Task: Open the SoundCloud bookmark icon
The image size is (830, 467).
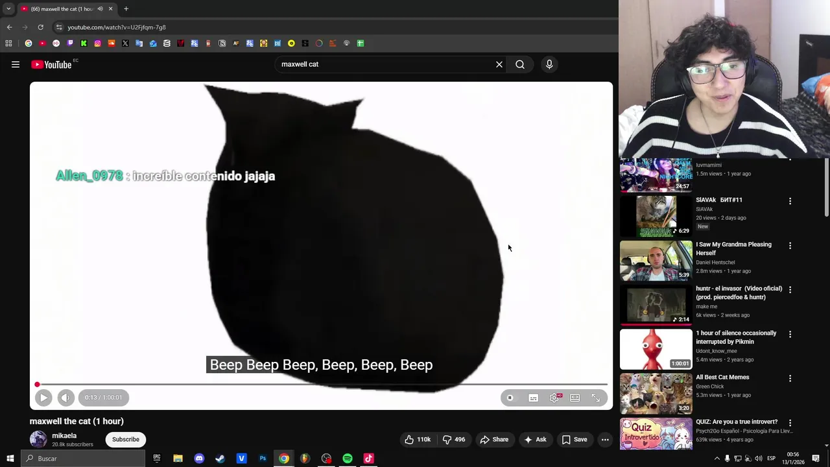Action: pos(112,43)
